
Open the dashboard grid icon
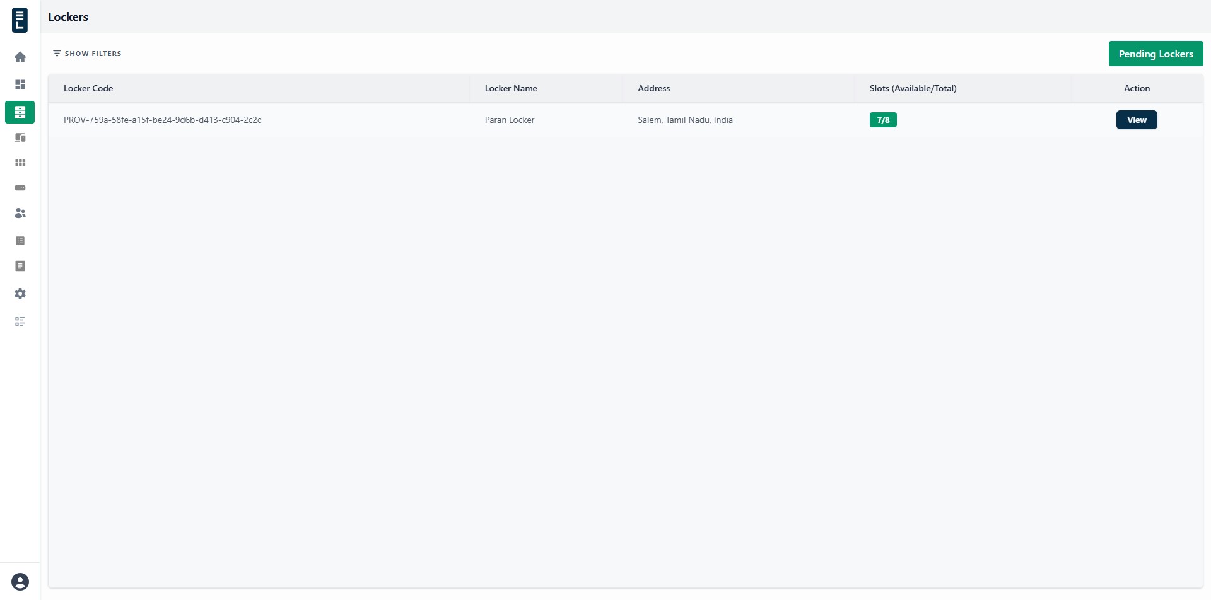tap(20, 84)
